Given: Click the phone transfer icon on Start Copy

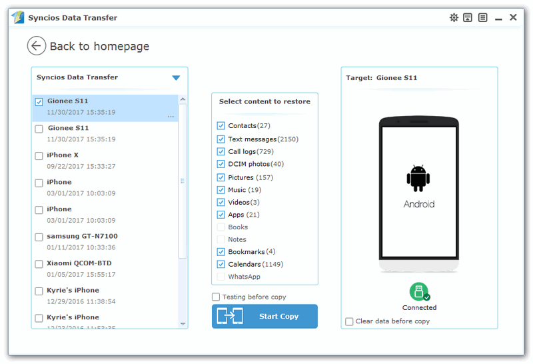Looking at the screenshot, I should (x=230, y=316).
